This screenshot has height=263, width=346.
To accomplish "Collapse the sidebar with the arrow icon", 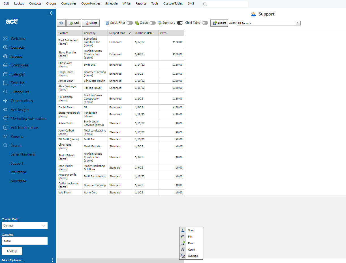I will (x=51, y=13).
